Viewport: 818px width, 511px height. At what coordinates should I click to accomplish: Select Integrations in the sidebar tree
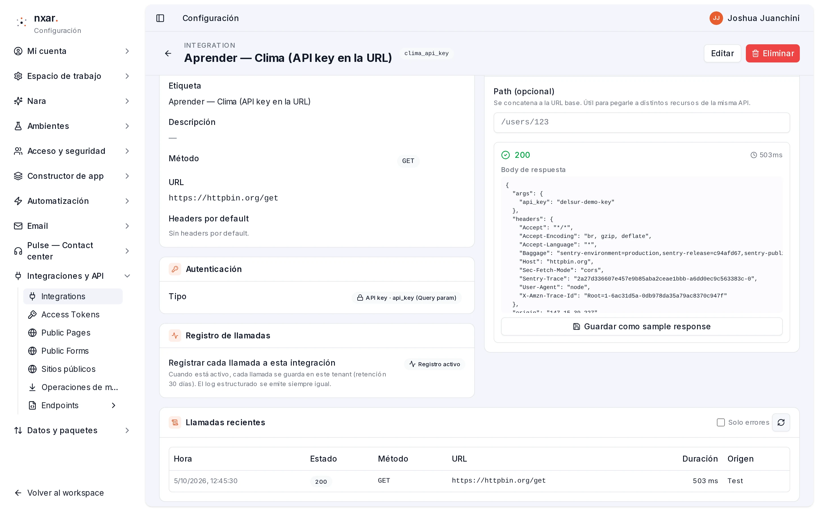coord(73,296)
